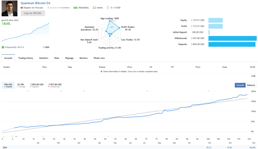Select the Maximum drawdown 32.5% radar label

(x=89, y=28)
